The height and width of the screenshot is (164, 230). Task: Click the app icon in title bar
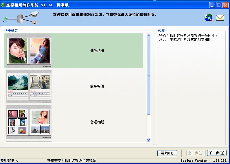(x=3, y=5)
